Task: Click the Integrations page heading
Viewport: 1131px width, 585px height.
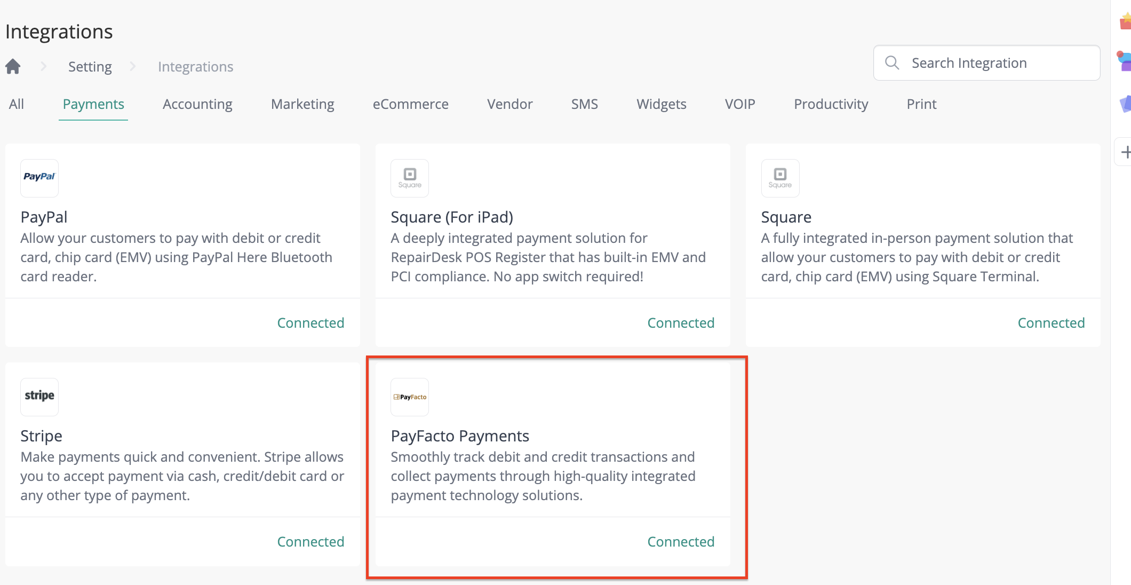Action: pos(59,31)
